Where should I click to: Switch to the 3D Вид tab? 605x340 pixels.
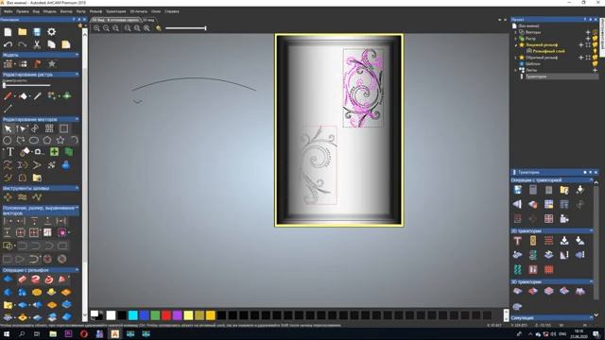pos(148,20)
